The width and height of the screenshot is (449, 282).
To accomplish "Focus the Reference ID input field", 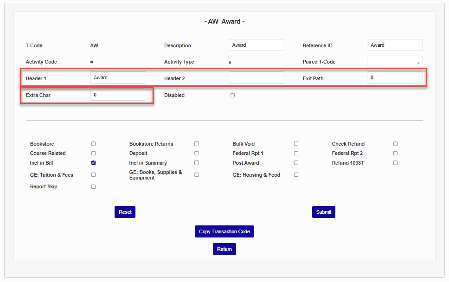I will (x=395, y=45).
